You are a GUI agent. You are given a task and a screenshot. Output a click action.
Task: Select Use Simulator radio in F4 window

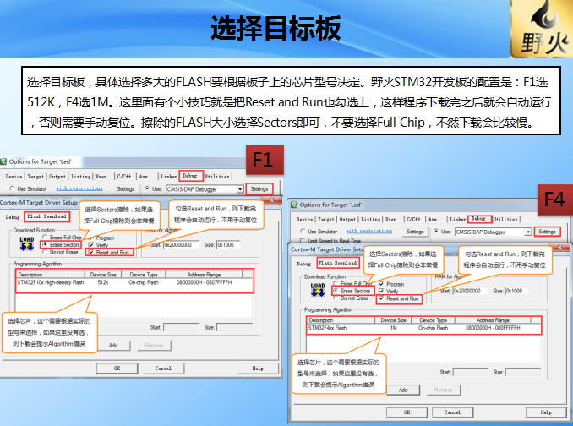[303, 232]
